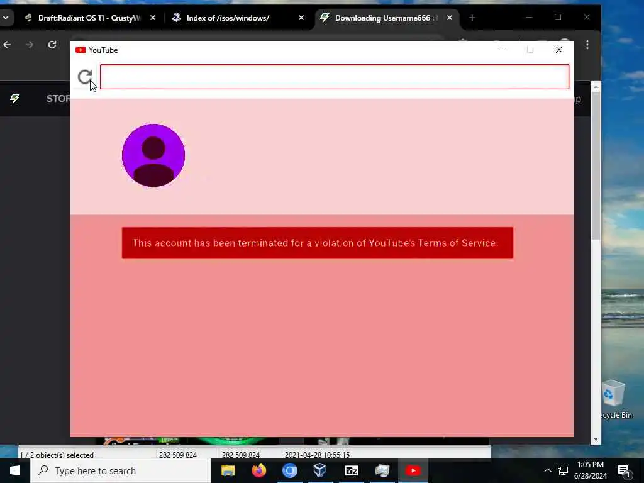
Task: Open the 7-Zip taskbar icon
Action: coord(351,470)
